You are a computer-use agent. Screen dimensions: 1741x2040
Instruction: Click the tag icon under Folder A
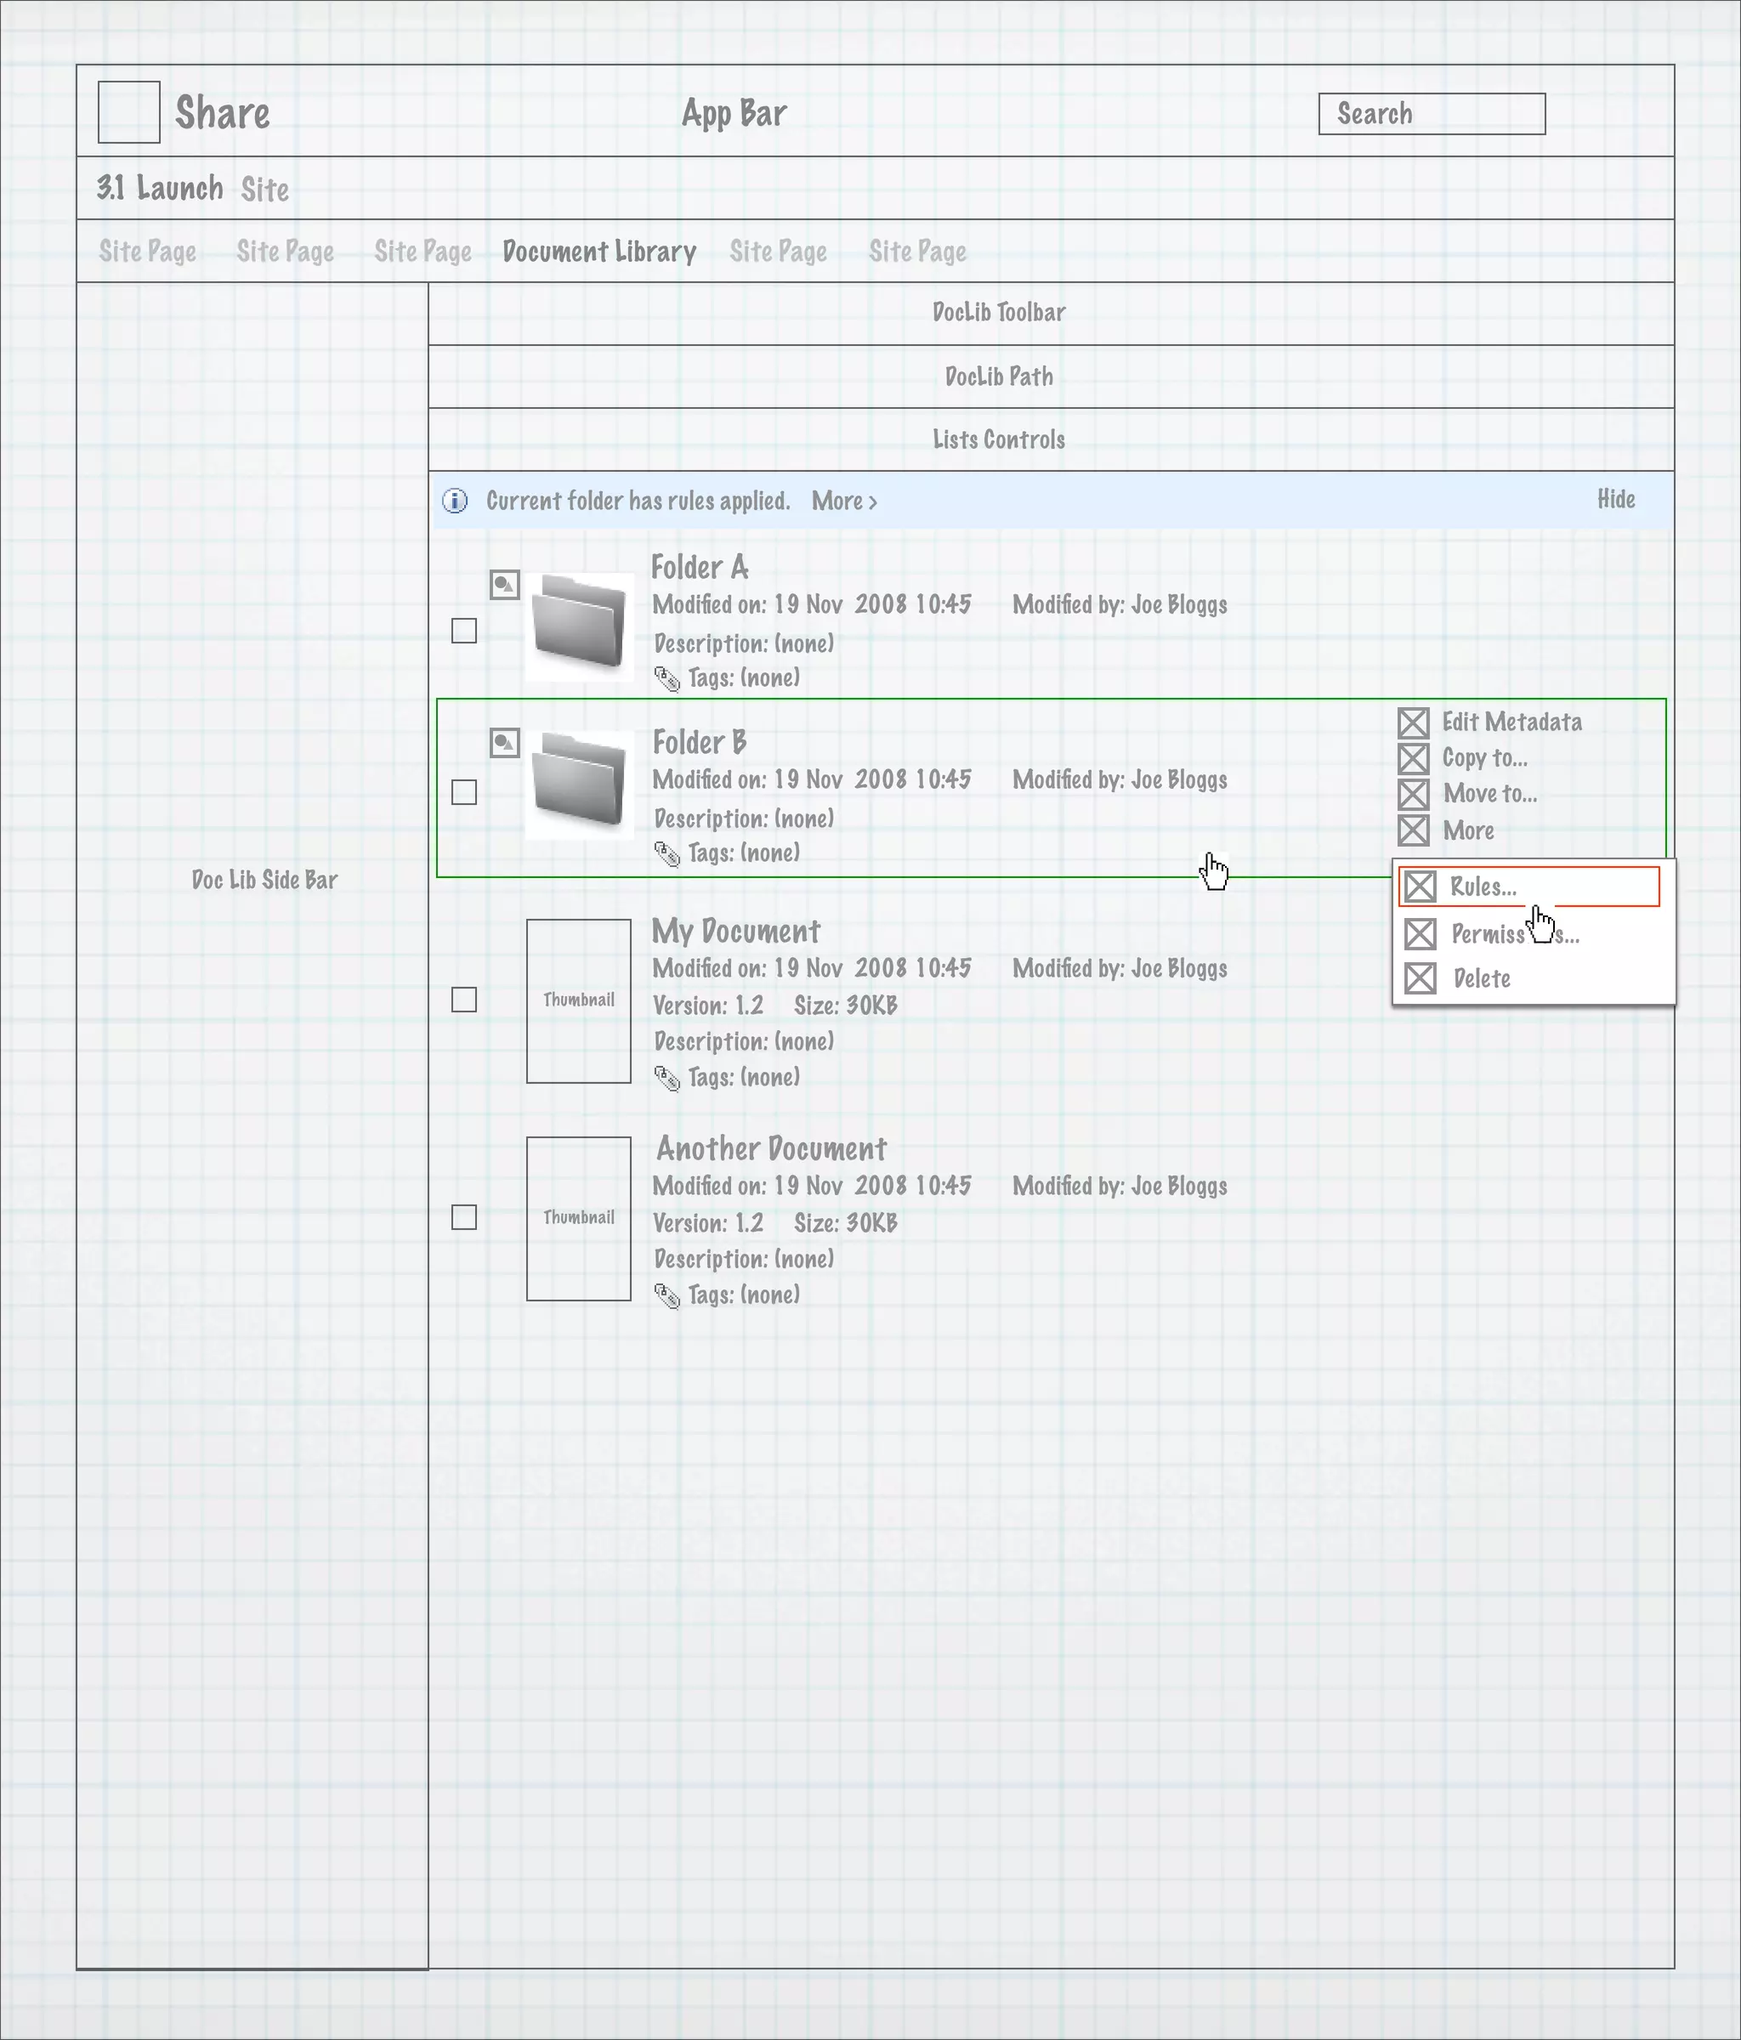click(x=666, y=678)
